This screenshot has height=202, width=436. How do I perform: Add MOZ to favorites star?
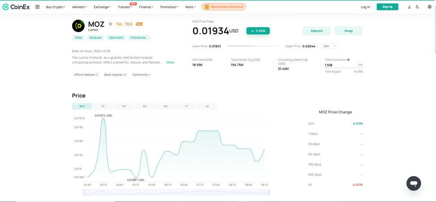click(110, 24)
